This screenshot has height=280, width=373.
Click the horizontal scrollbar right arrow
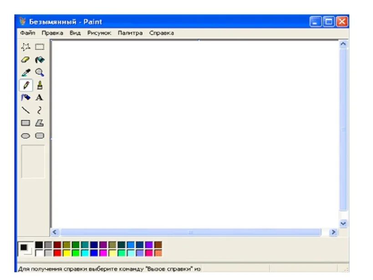click(333, 232)
